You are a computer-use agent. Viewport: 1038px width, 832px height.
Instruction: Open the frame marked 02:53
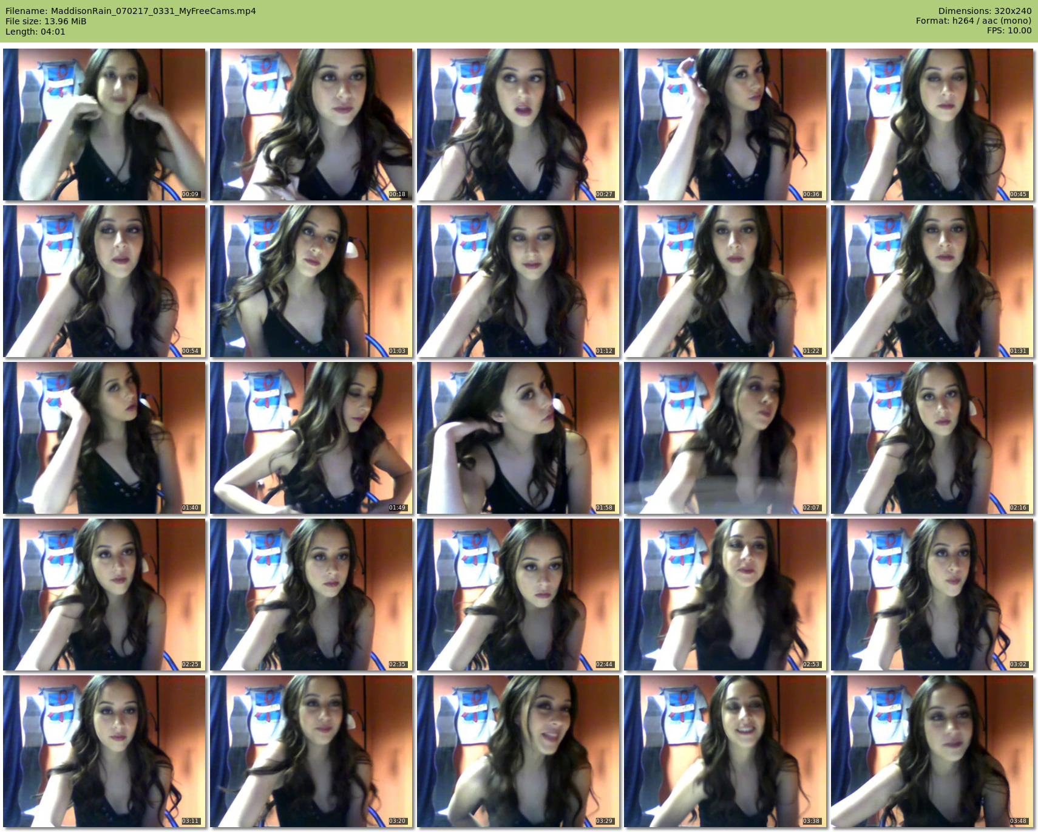pos(725,595)
